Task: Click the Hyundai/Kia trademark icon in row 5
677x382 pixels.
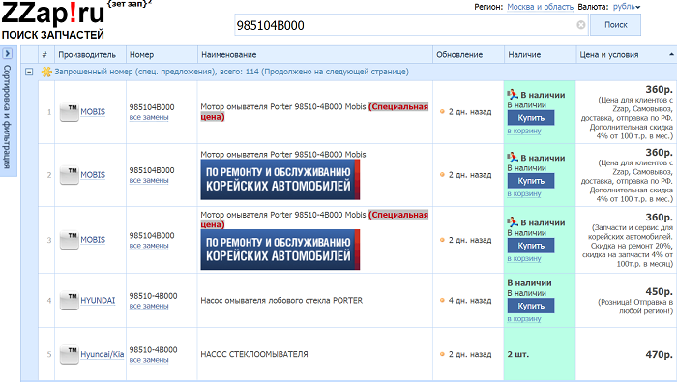Action: coord(69,354)
